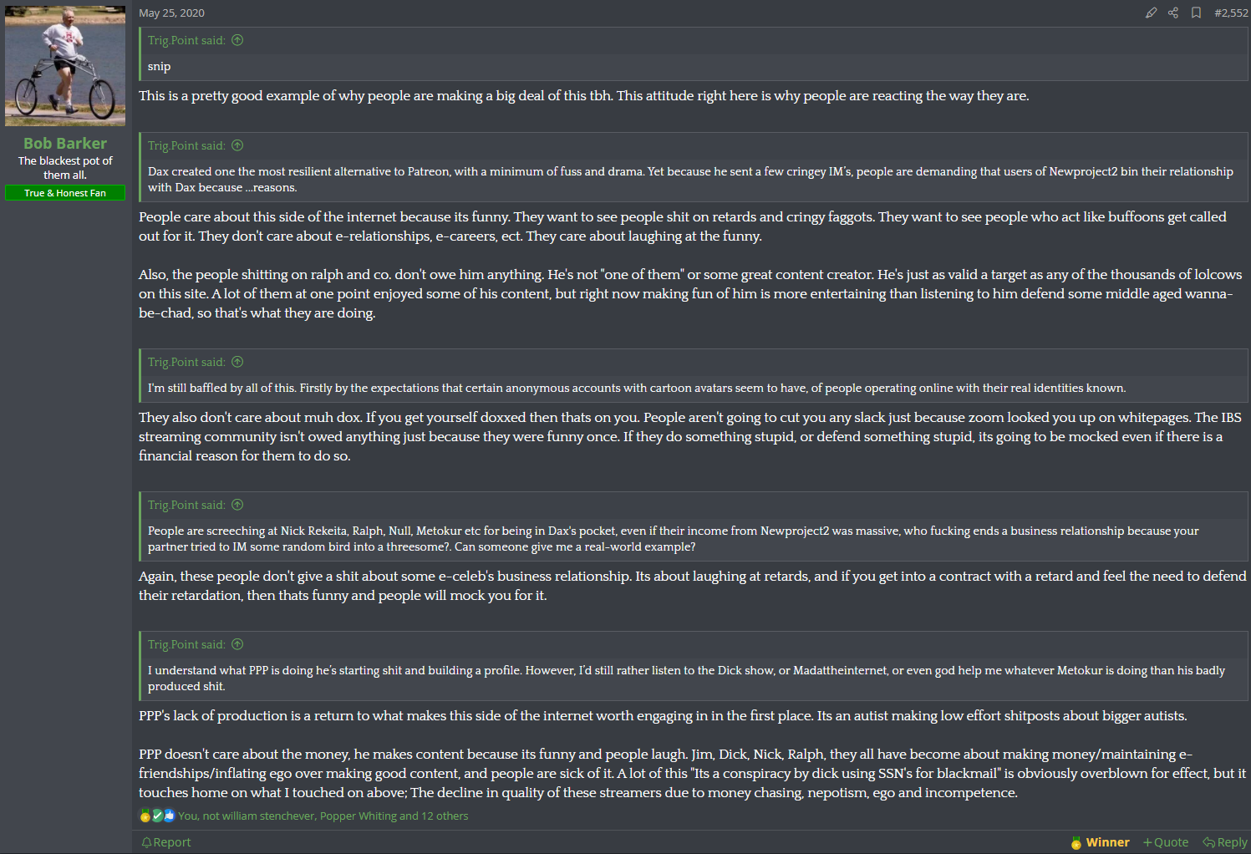Click the True & Honest Fan badge
1251x854 pixels.
coord(65,193)
